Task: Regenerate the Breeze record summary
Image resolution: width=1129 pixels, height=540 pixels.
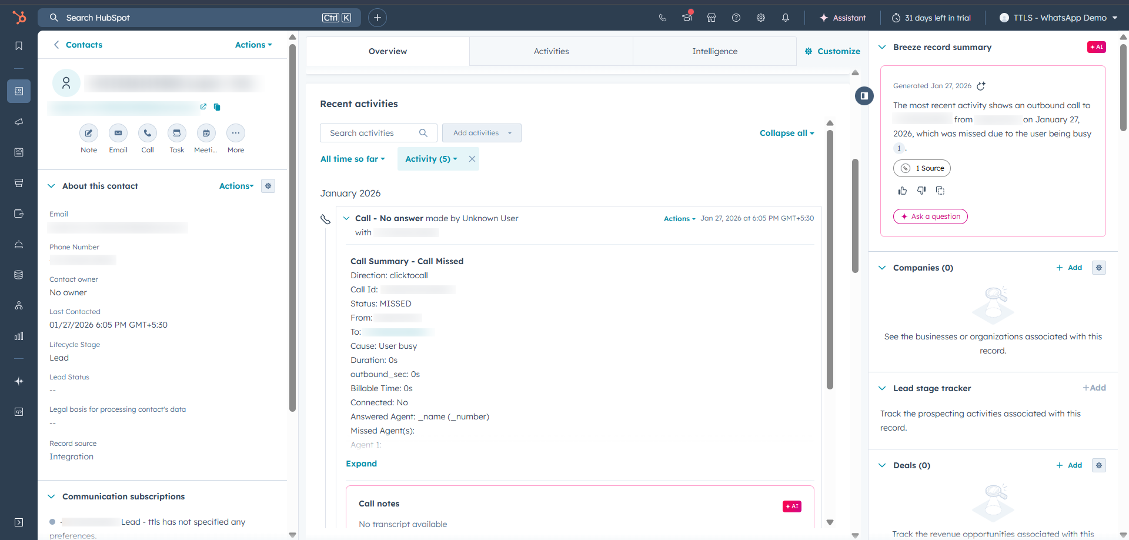Action: pyautogui.click(x=981, y=86)
